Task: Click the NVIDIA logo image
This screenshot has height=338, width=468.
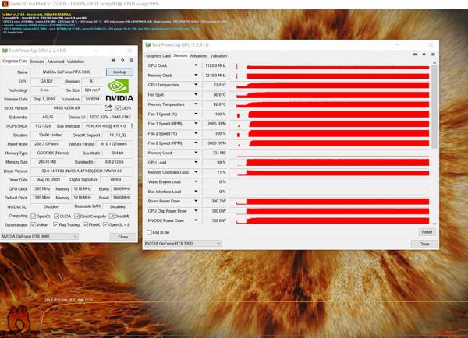Action: [119, 88]
